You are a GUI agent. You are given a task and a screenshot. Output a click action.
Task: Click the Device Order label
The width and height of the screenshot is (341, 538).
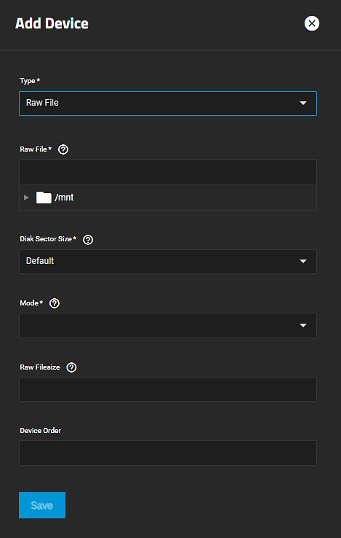(41, 431)
